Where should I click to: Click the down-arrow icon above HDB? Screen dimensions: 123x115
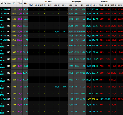1,58
